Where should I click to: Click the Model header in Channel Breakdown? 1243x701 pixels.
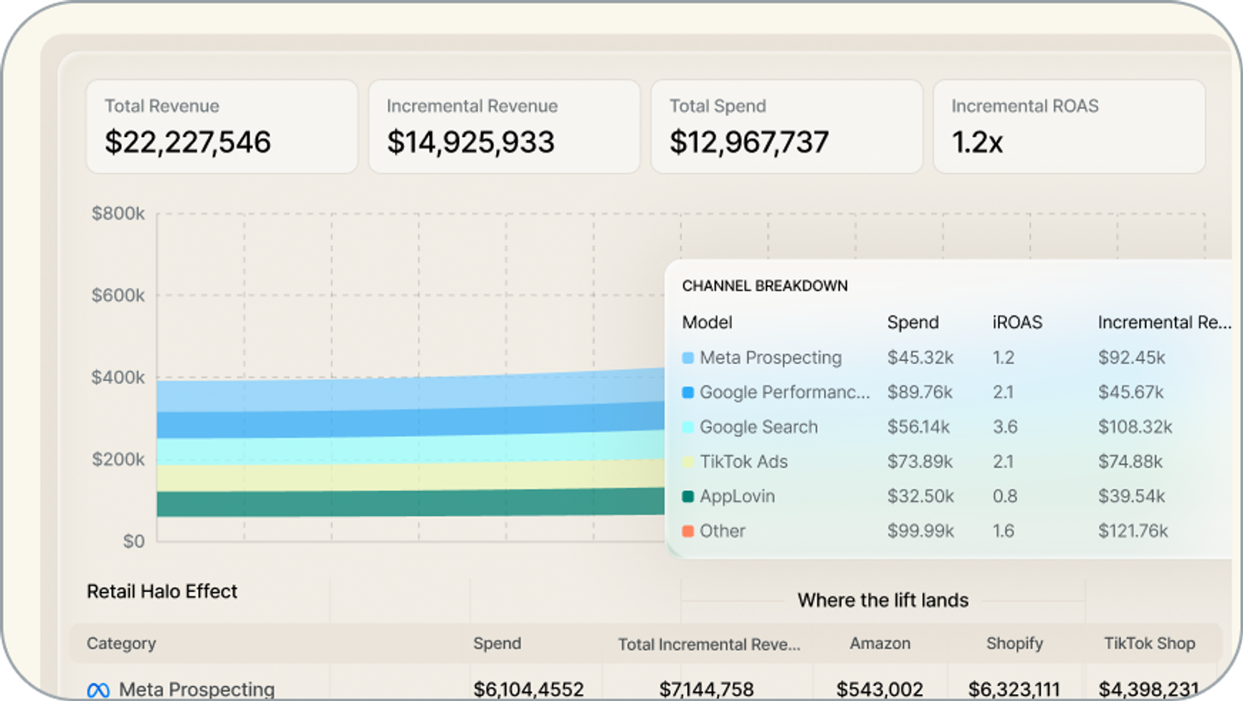point(707,323)
